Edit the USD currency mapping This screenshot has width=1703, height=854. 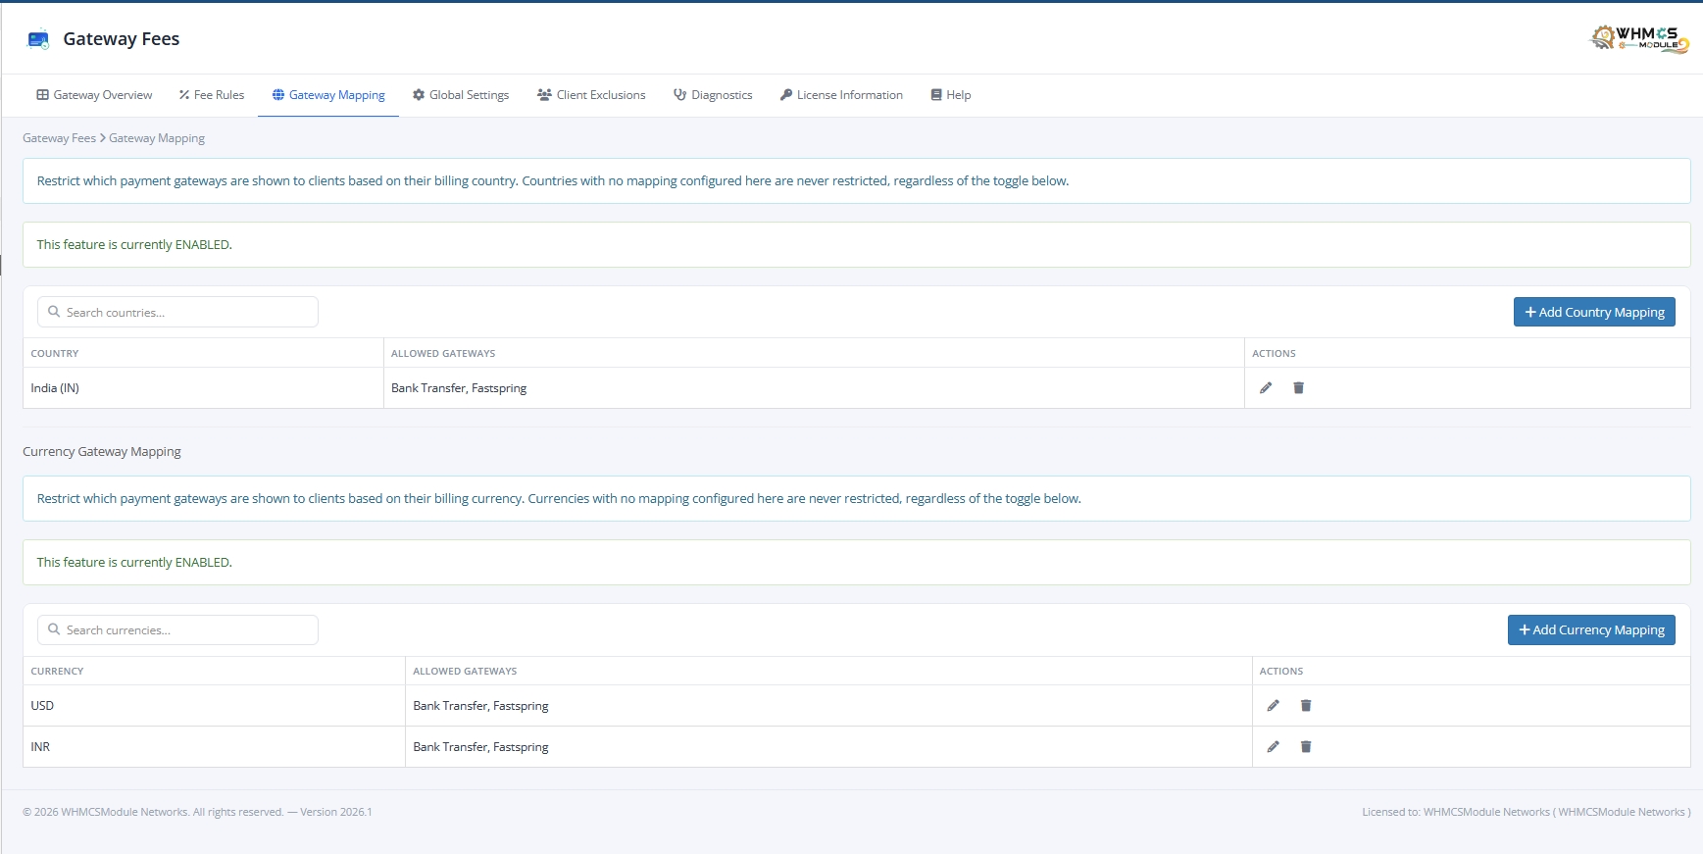coord(1273,706)
